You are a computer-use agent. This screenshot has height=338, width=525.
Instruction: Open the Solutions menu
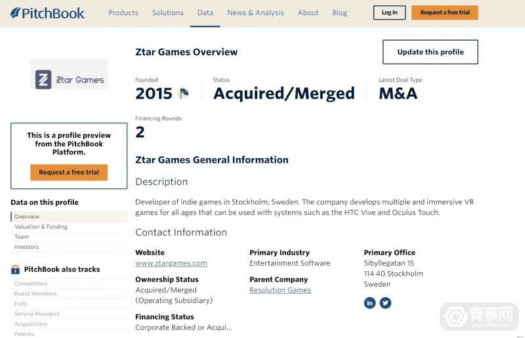click(168, 12)
